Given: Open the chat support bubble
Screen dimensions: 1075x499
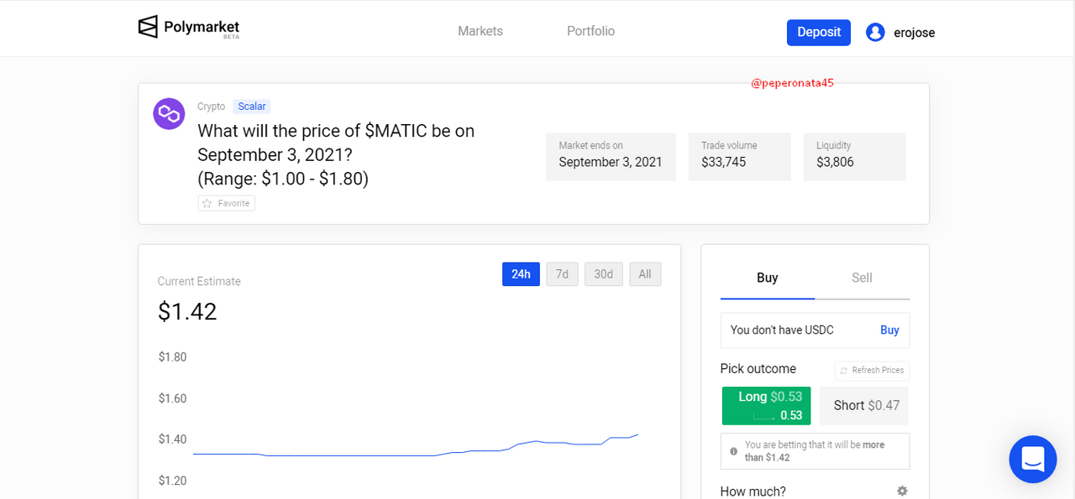Looking at the screenshot, I should point(1033,459).
